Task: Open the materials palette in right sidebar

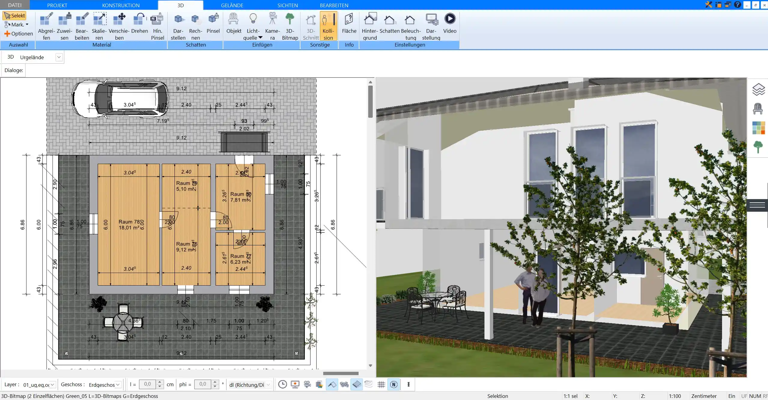Action: [x=758, y=128]
